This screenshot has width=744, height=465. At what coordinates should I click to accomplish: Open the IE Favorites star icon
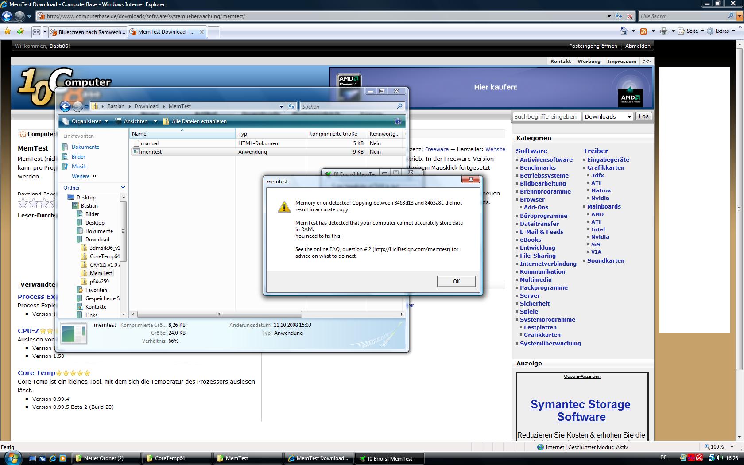[x=8, y=31]
